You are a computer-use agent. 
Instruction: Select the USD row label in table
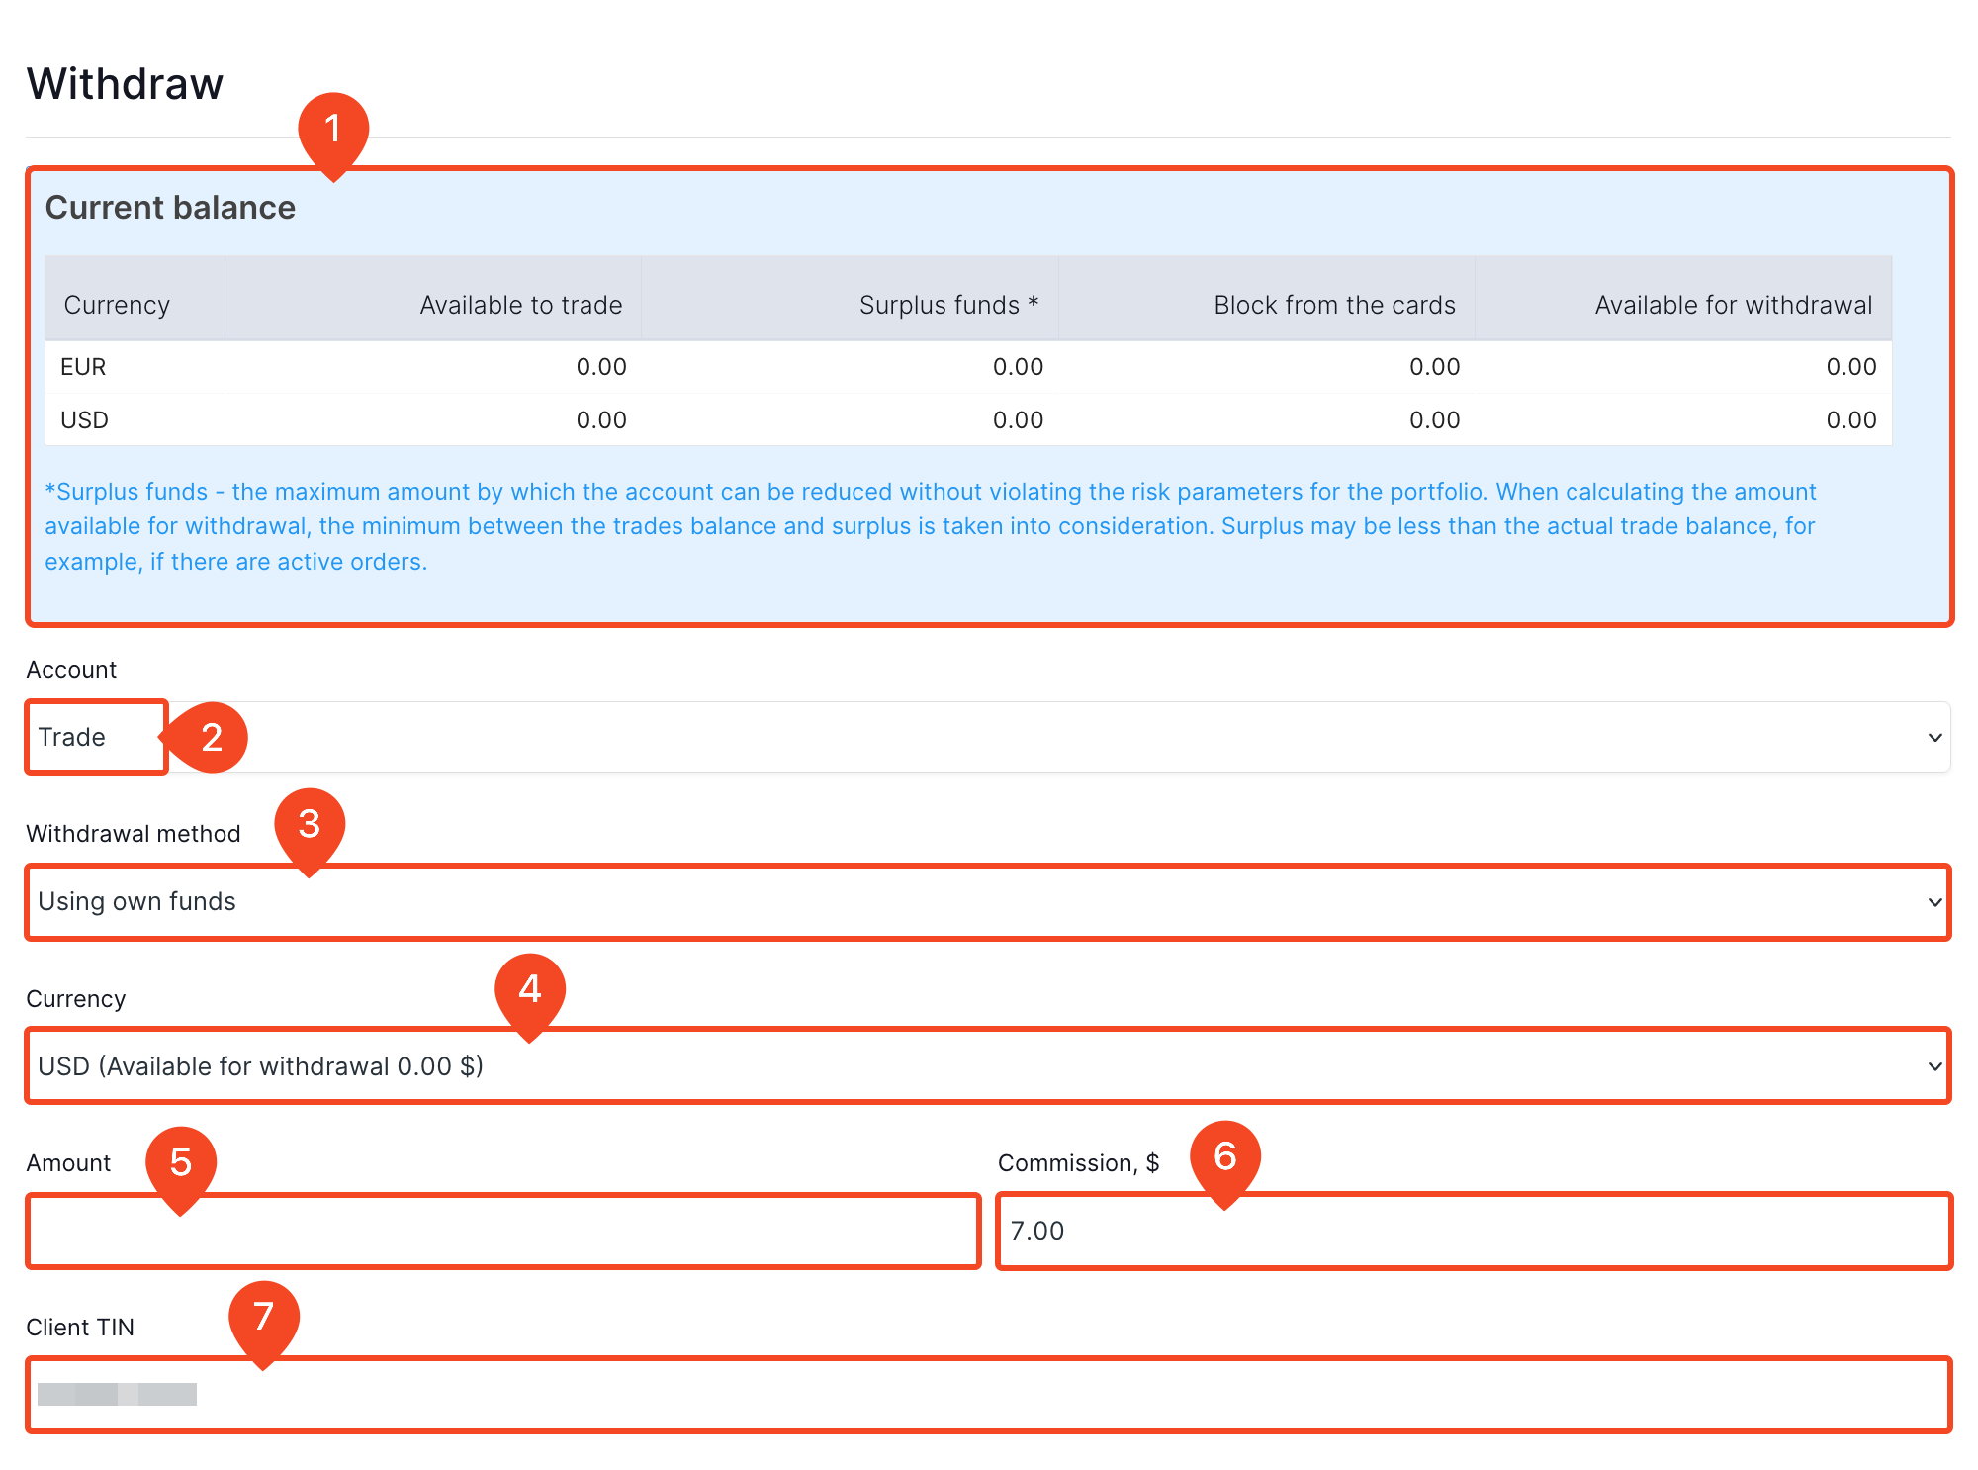tap(84, 420)
